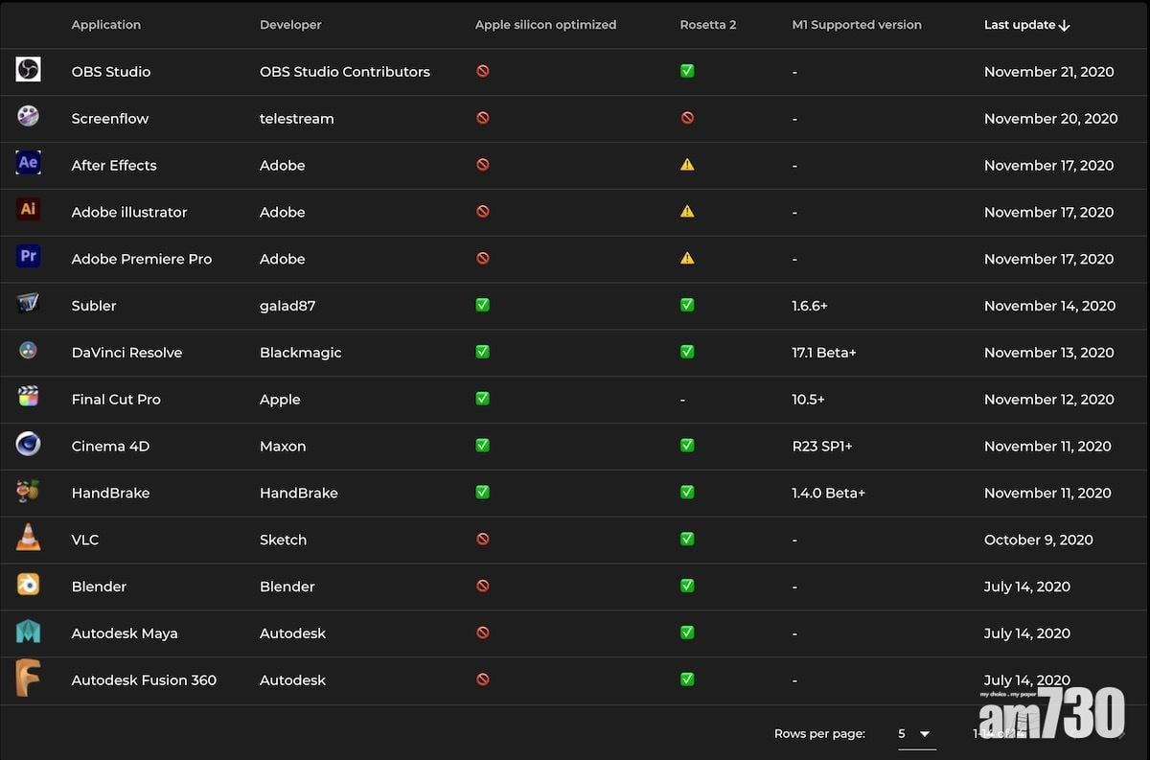The image size is (1150, 760).
Task: Select the VLC traffic cone icon
Action: pos(28,538)
